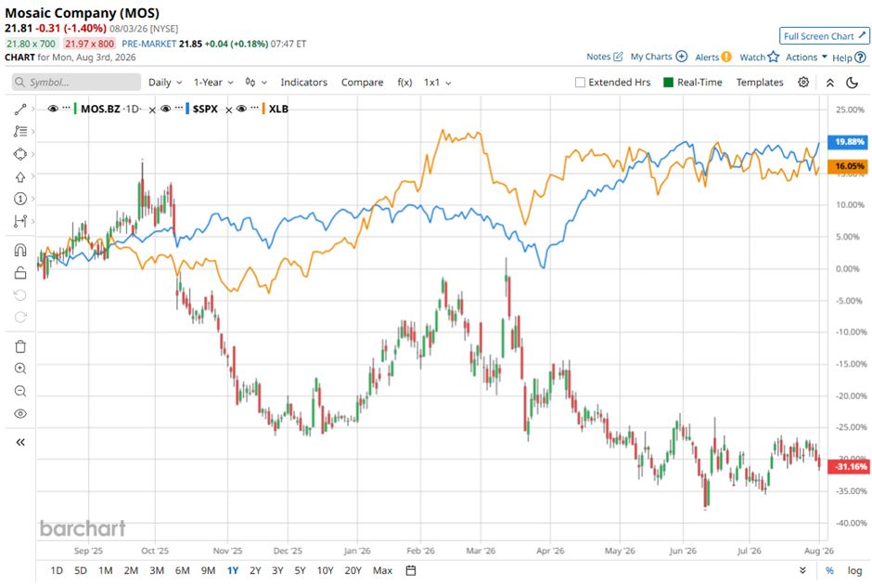
Task: Toggle $SPX series visibility eye
Action: 166,109
